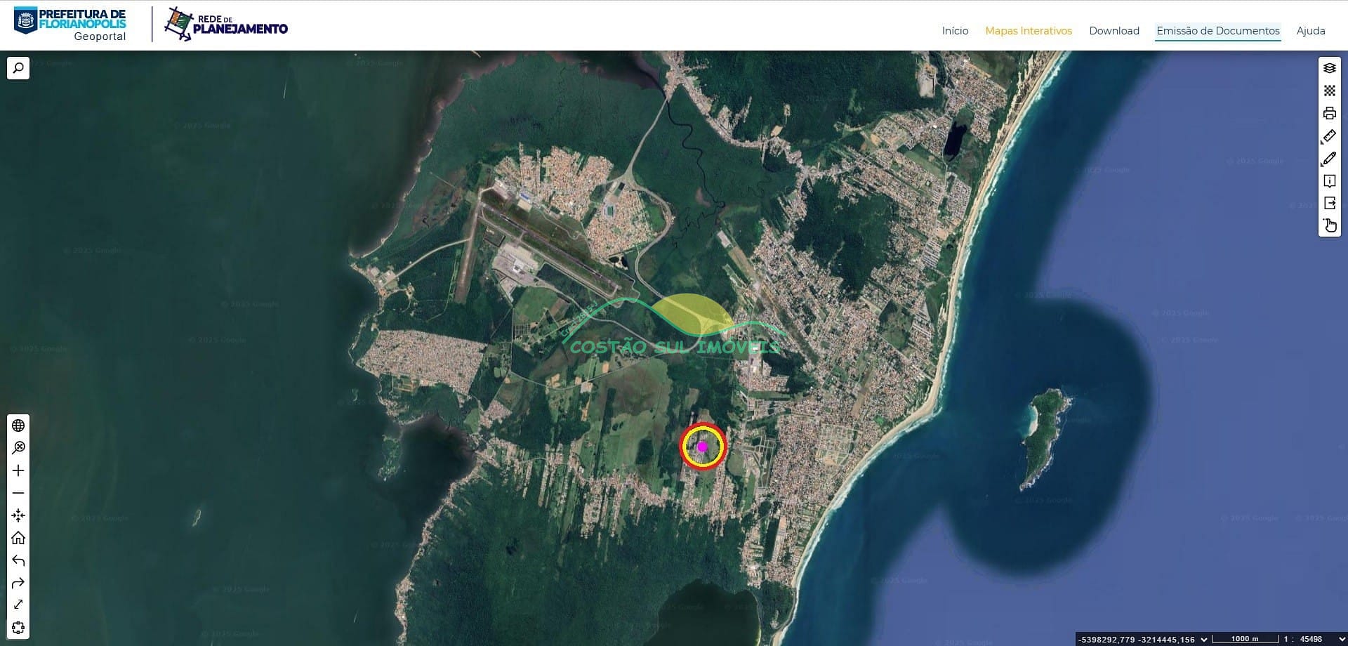Go to the Download page
The image size is (1348, 646).
pyautogui.click(x=1114, y=31)
